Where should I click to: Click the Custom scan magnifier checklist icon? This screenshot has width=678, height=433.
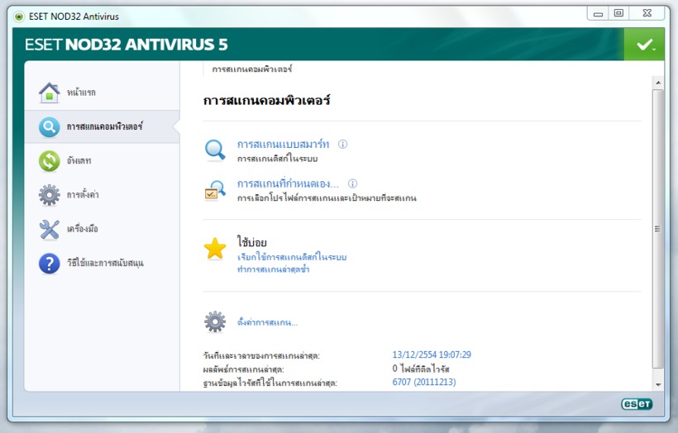click(215, 191)
